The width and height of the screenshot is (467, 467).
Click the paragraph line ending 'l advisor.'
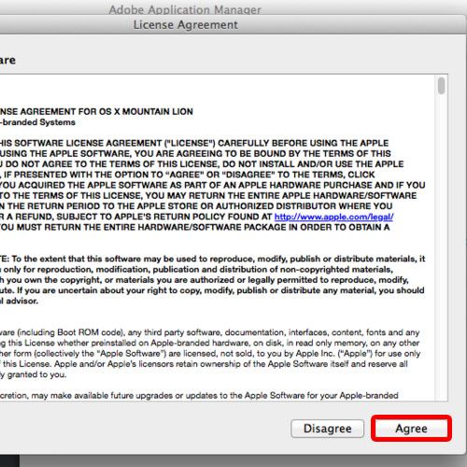[x=19, y=301]
